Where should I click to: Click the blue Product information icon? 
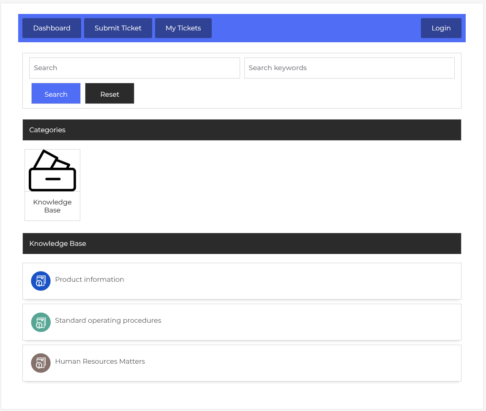coord(41,281)
